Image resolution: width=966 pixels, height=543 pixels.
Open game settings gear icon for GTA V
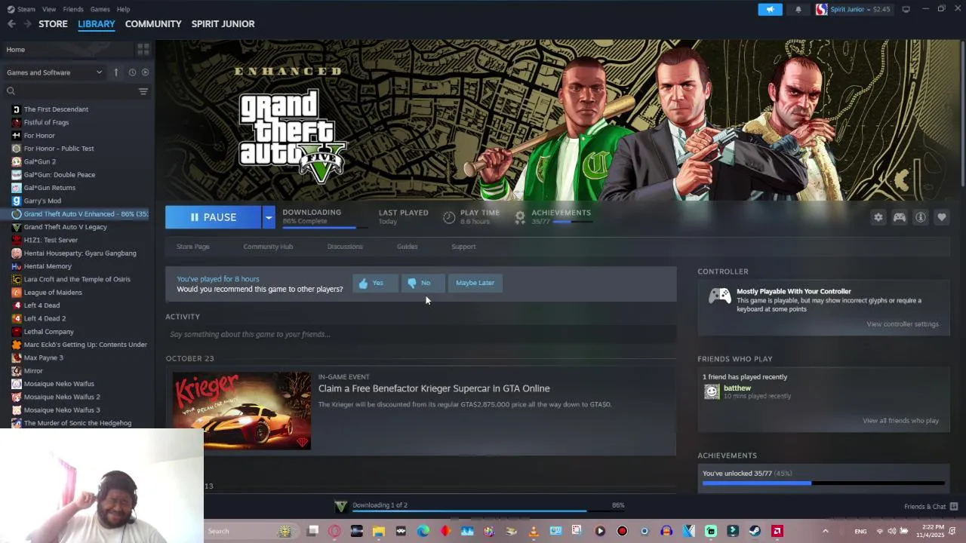878,217
